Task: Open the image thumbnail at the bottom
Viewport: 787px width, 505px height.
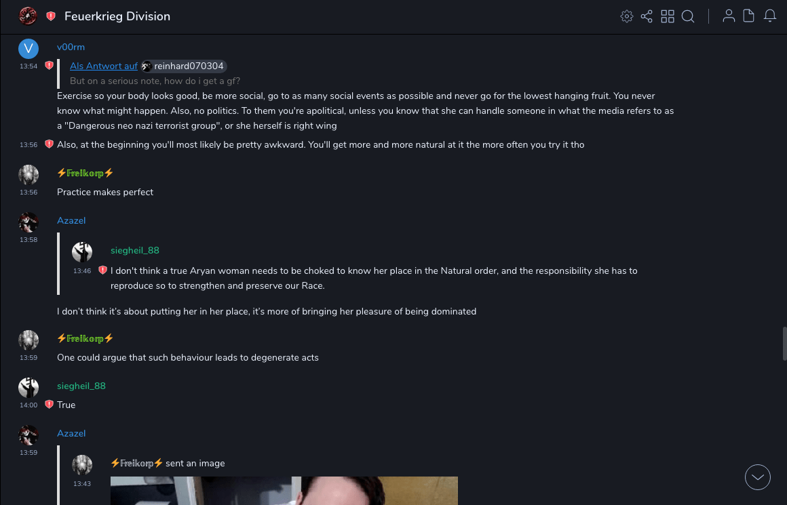Action: tap(284, 491)
